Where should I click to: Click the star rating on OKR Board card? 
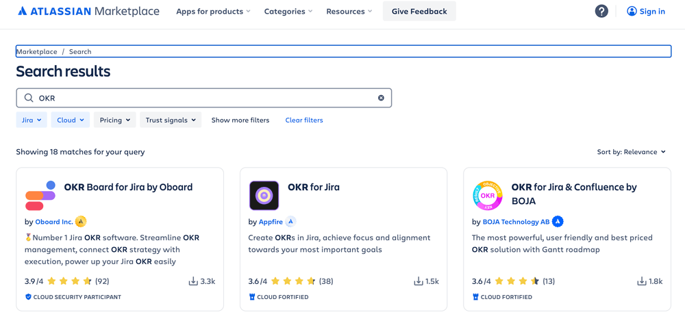coord(69,281)
